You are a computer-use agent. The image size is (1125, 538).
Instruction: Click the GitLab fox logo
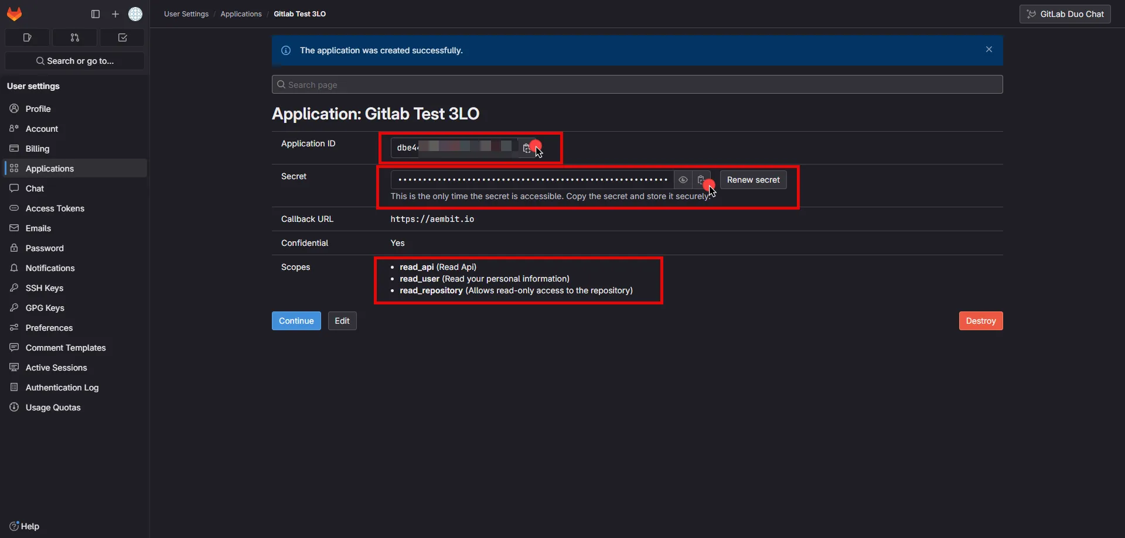click(14, 13)
